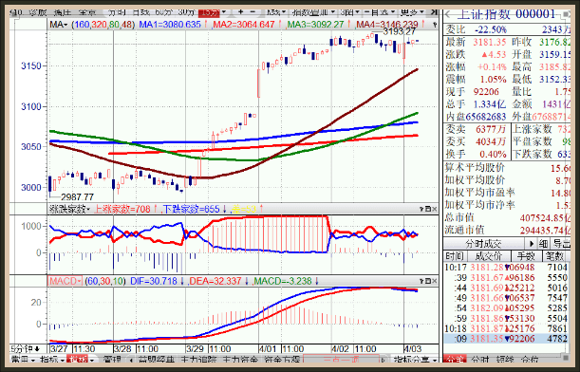
Task: Click the 管理 button at the bottom
Action: pyautogui.click(x=112, y=360)
